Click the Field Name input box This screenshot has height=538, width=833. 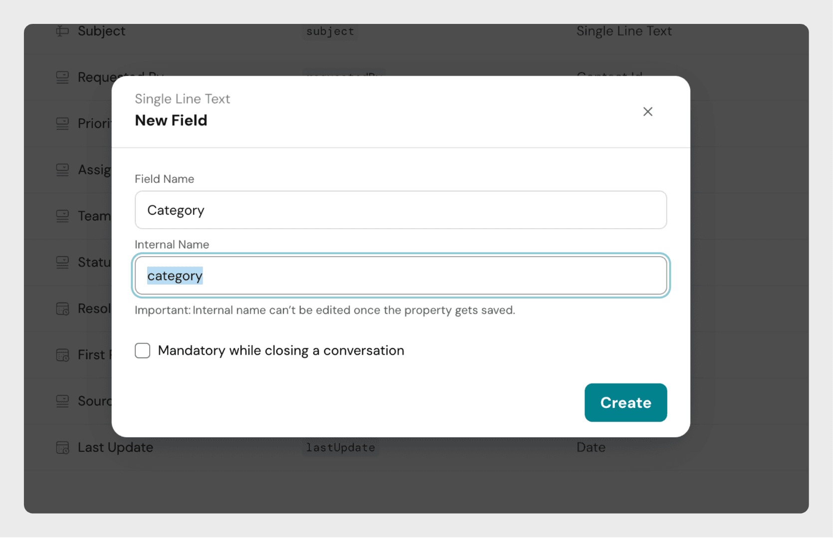[401, 210]
